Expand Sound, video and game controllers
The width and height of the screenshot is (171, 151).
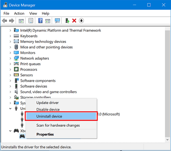[x=11, y=92]
